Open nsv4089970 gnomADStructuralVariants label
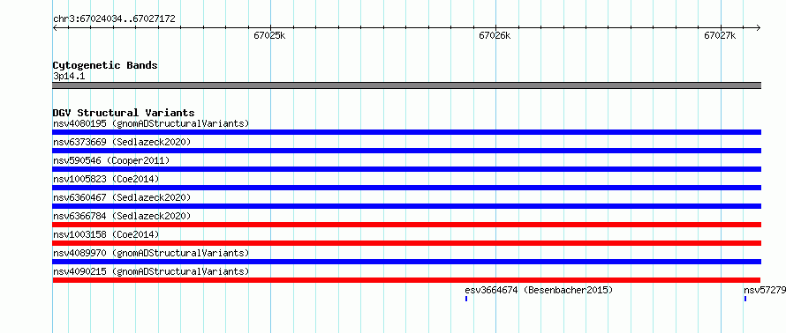Viewport: 786px width, 333px height. 151,253
